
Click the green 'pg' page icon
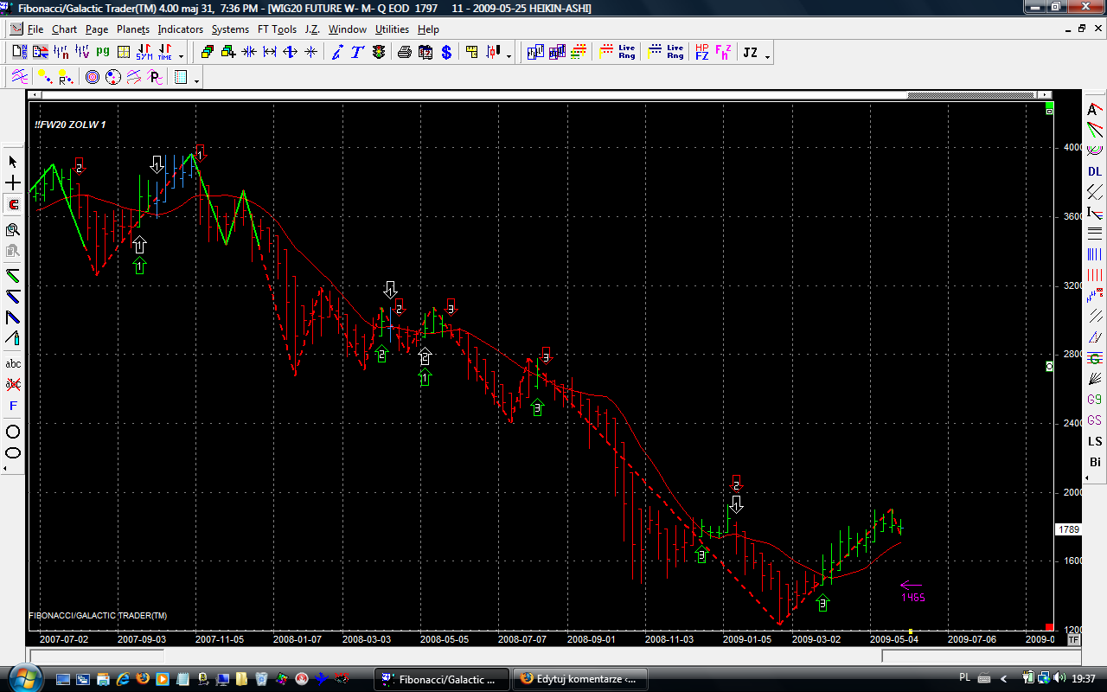coord(103,53)
